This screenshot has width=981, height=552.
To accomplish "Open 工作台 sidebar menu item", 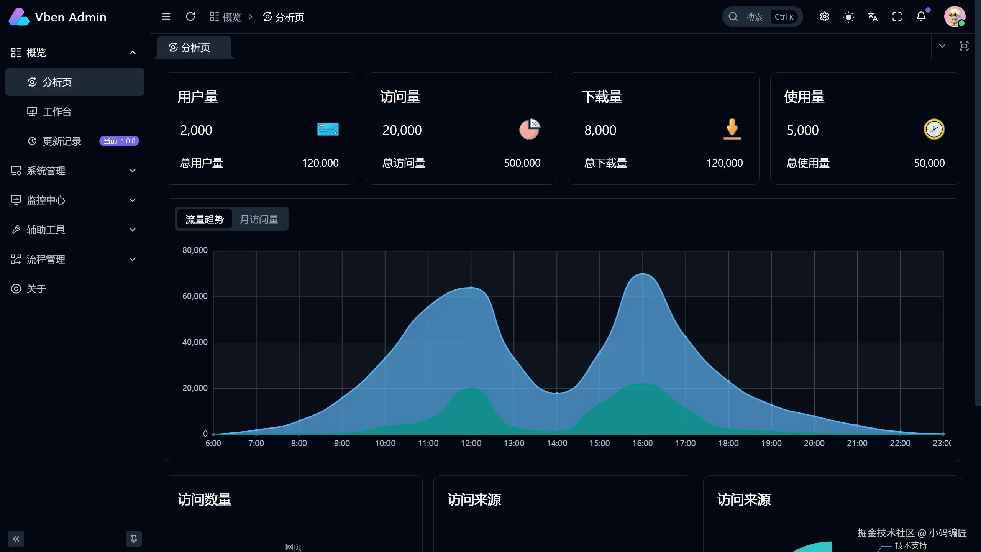I will pos(57,112).
